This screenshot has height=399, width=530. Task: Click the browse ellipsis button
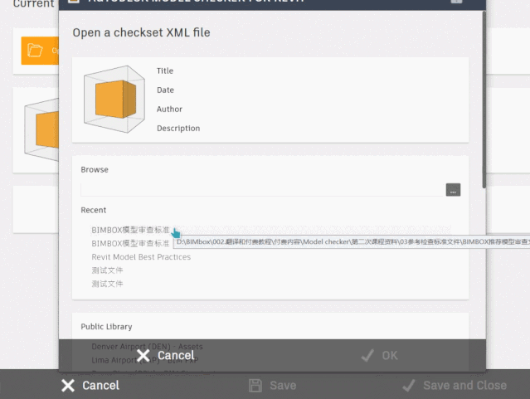point(453,190)
